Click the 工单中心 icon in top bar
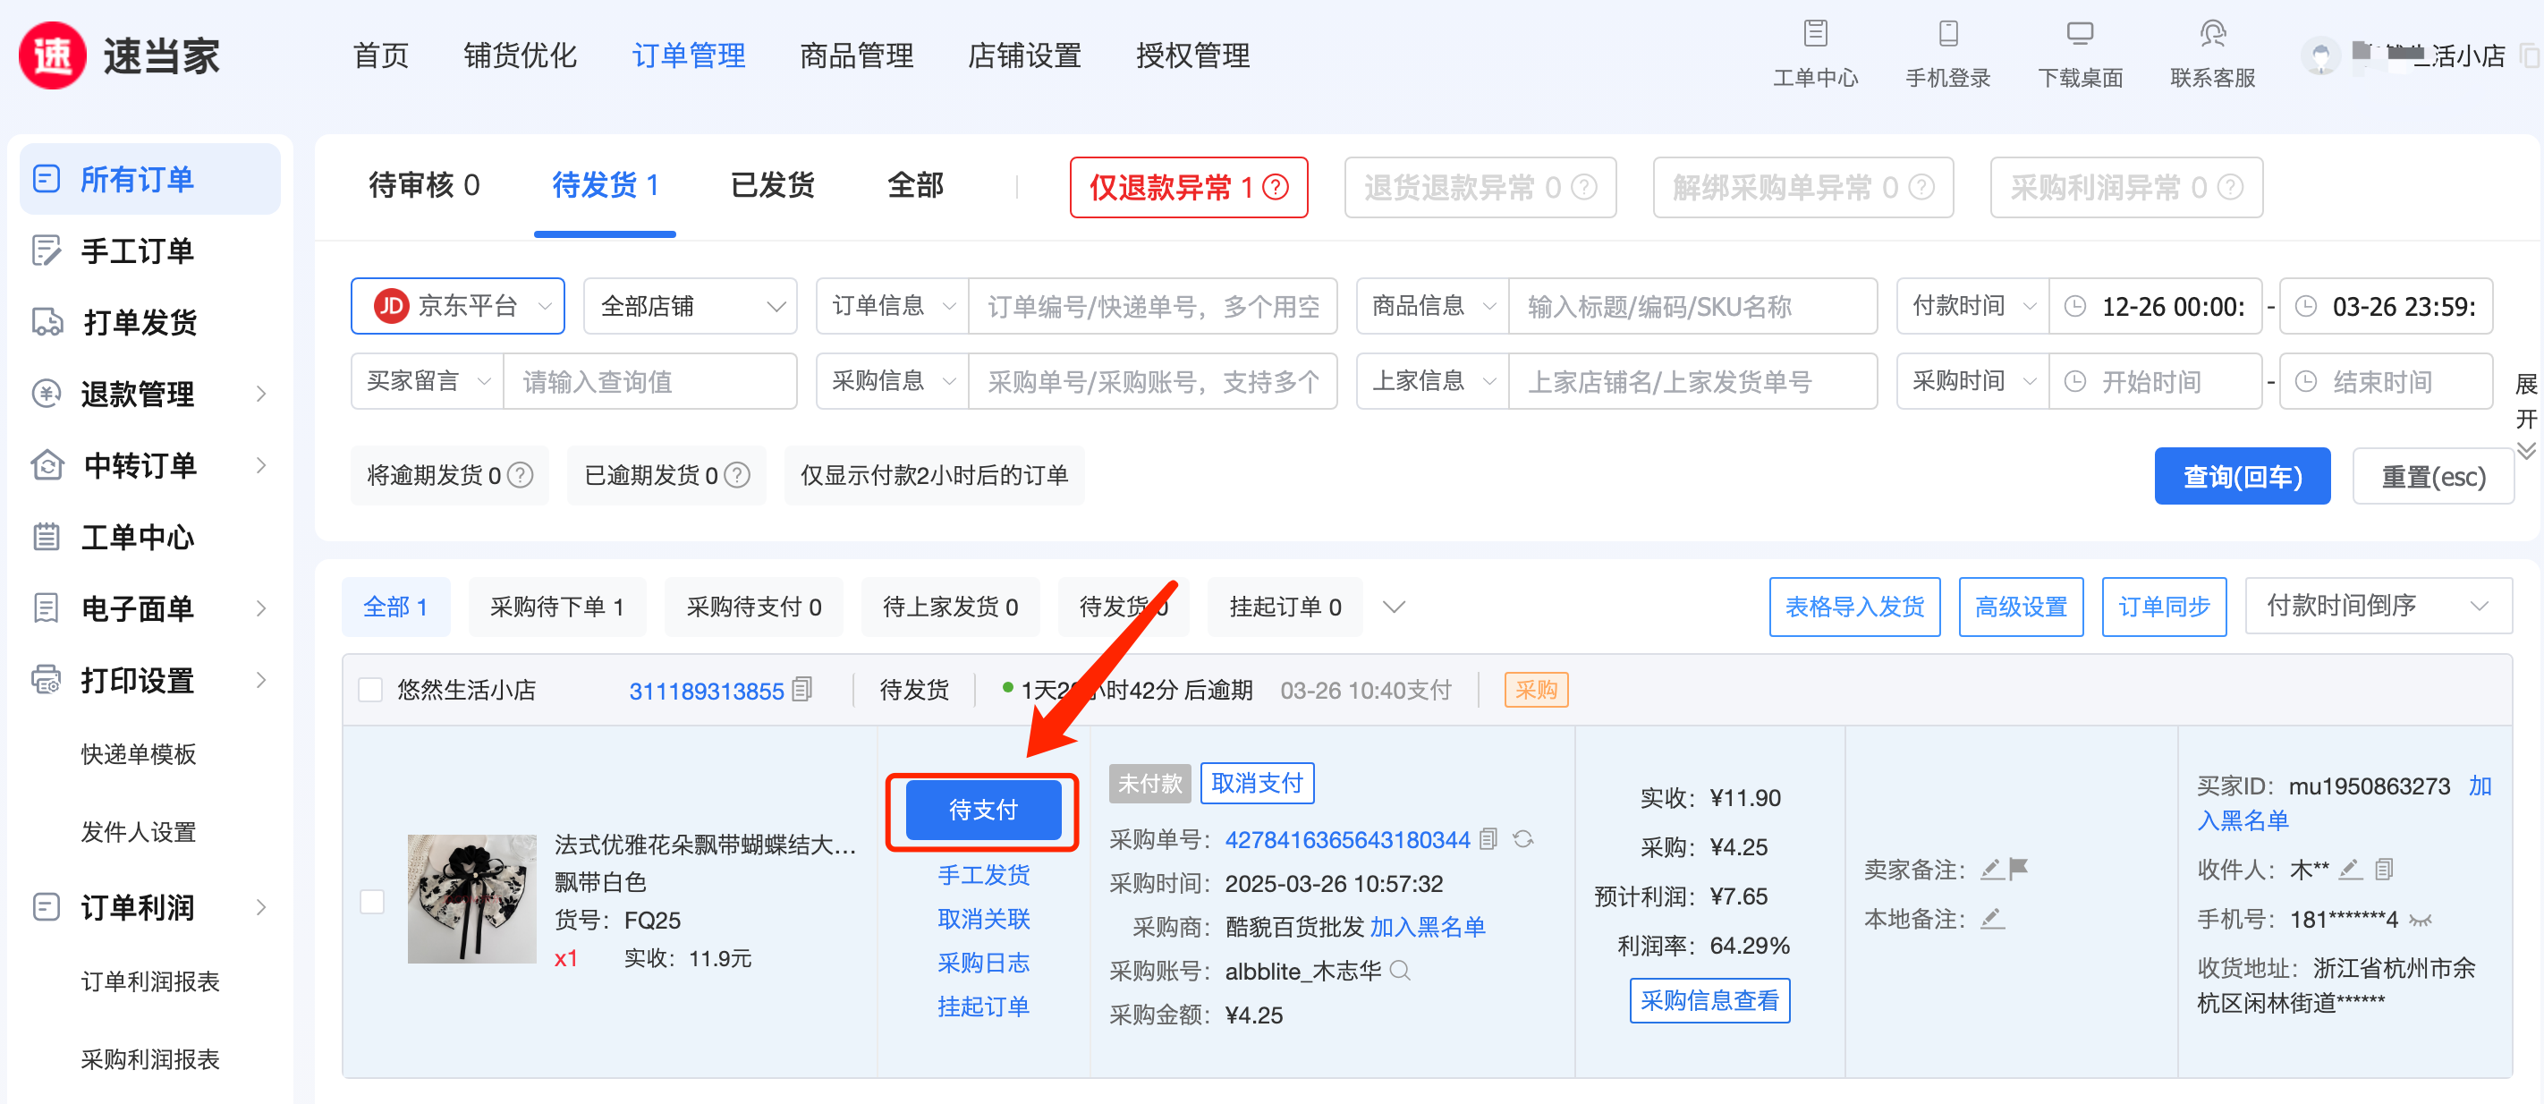Screen dimensions: 2544x1104 pyautogui.click(x=1814, y=34)
